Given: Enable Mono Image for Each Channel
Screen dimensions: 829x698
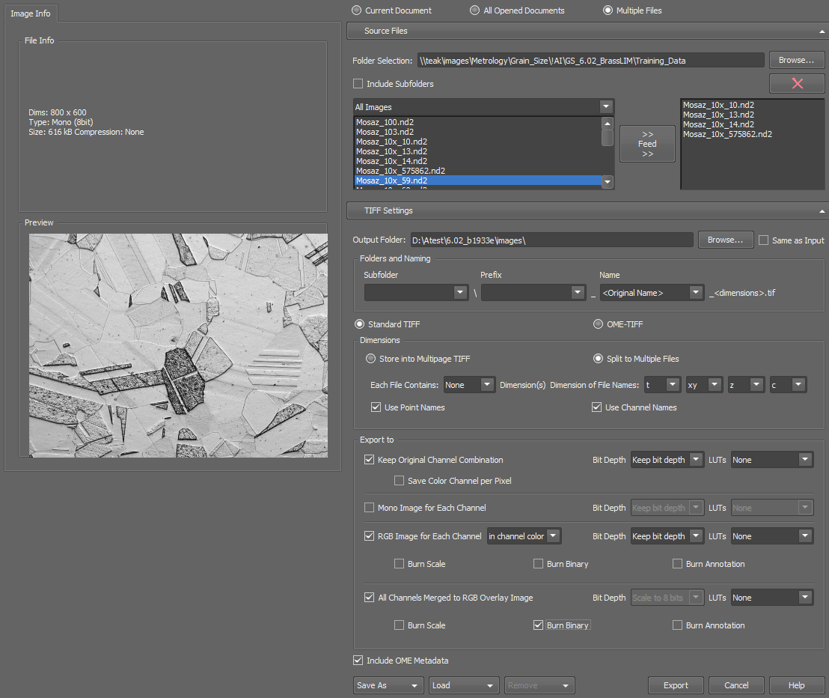Looking at the screenshot, I should [369, 508].
